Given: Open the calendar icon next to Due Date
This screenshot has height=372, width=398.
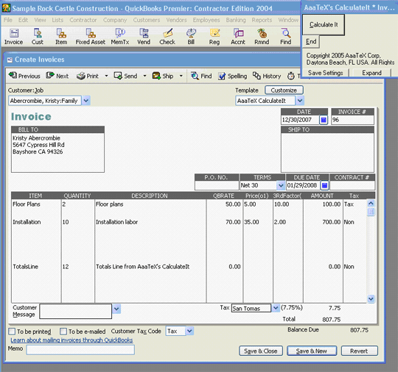Looking at the screenshot, I should click(x=324, y=185).
